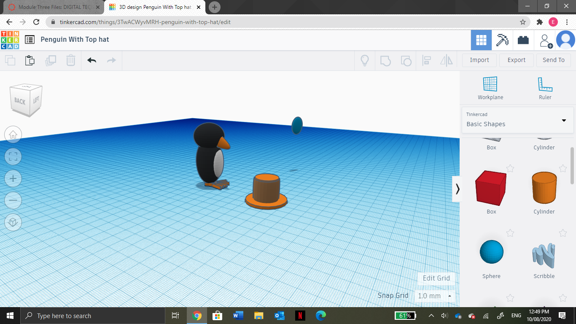Select the orange top hat on the workplane
The image size is (576, 324).
(x=266, y=191)
